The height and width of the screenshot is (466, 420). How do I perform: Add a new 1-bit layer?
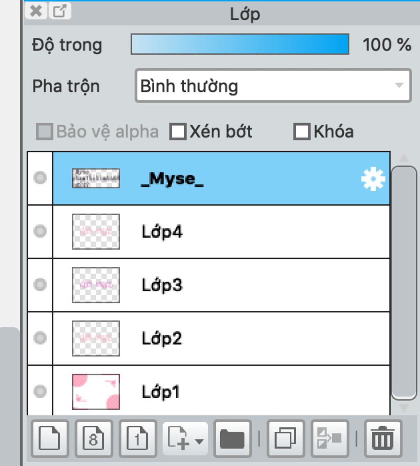138,438
